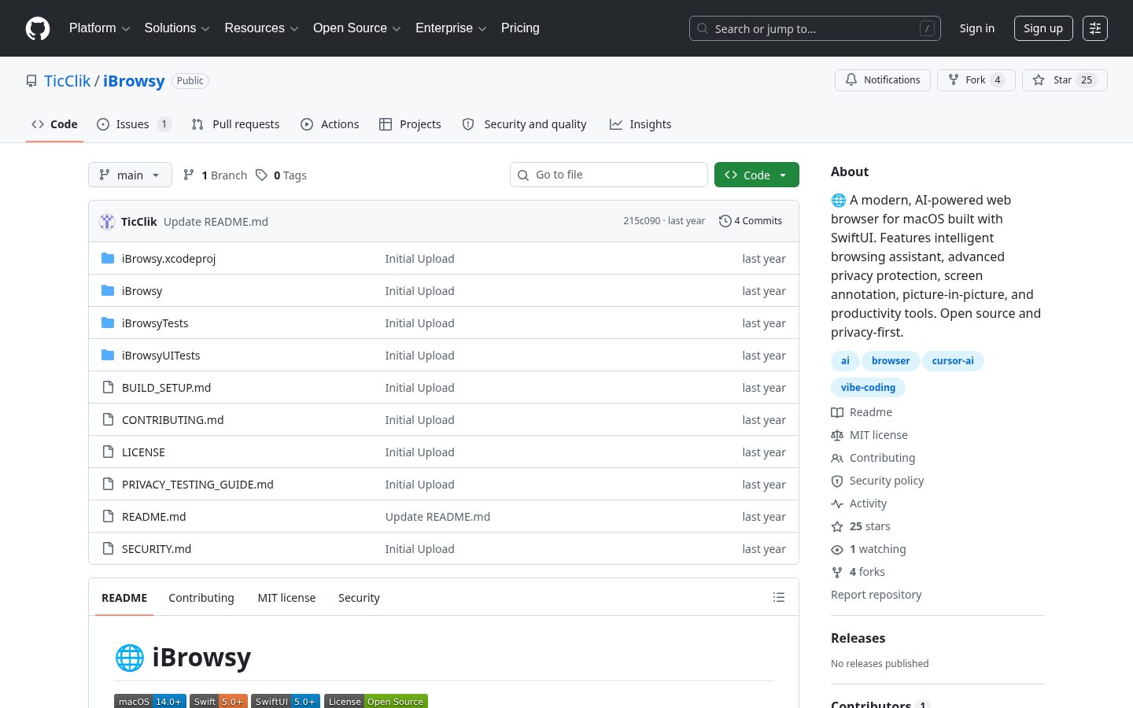Screen dimensions: 1133x708
Task: Click the file icon beside SECURITY.md
Action: coord(108,548)
